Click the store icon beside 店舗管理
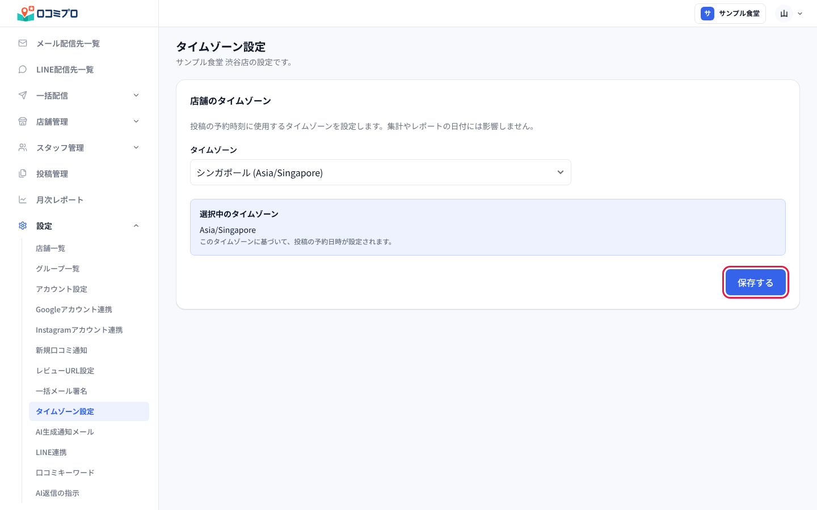 [x=23, y=121]
